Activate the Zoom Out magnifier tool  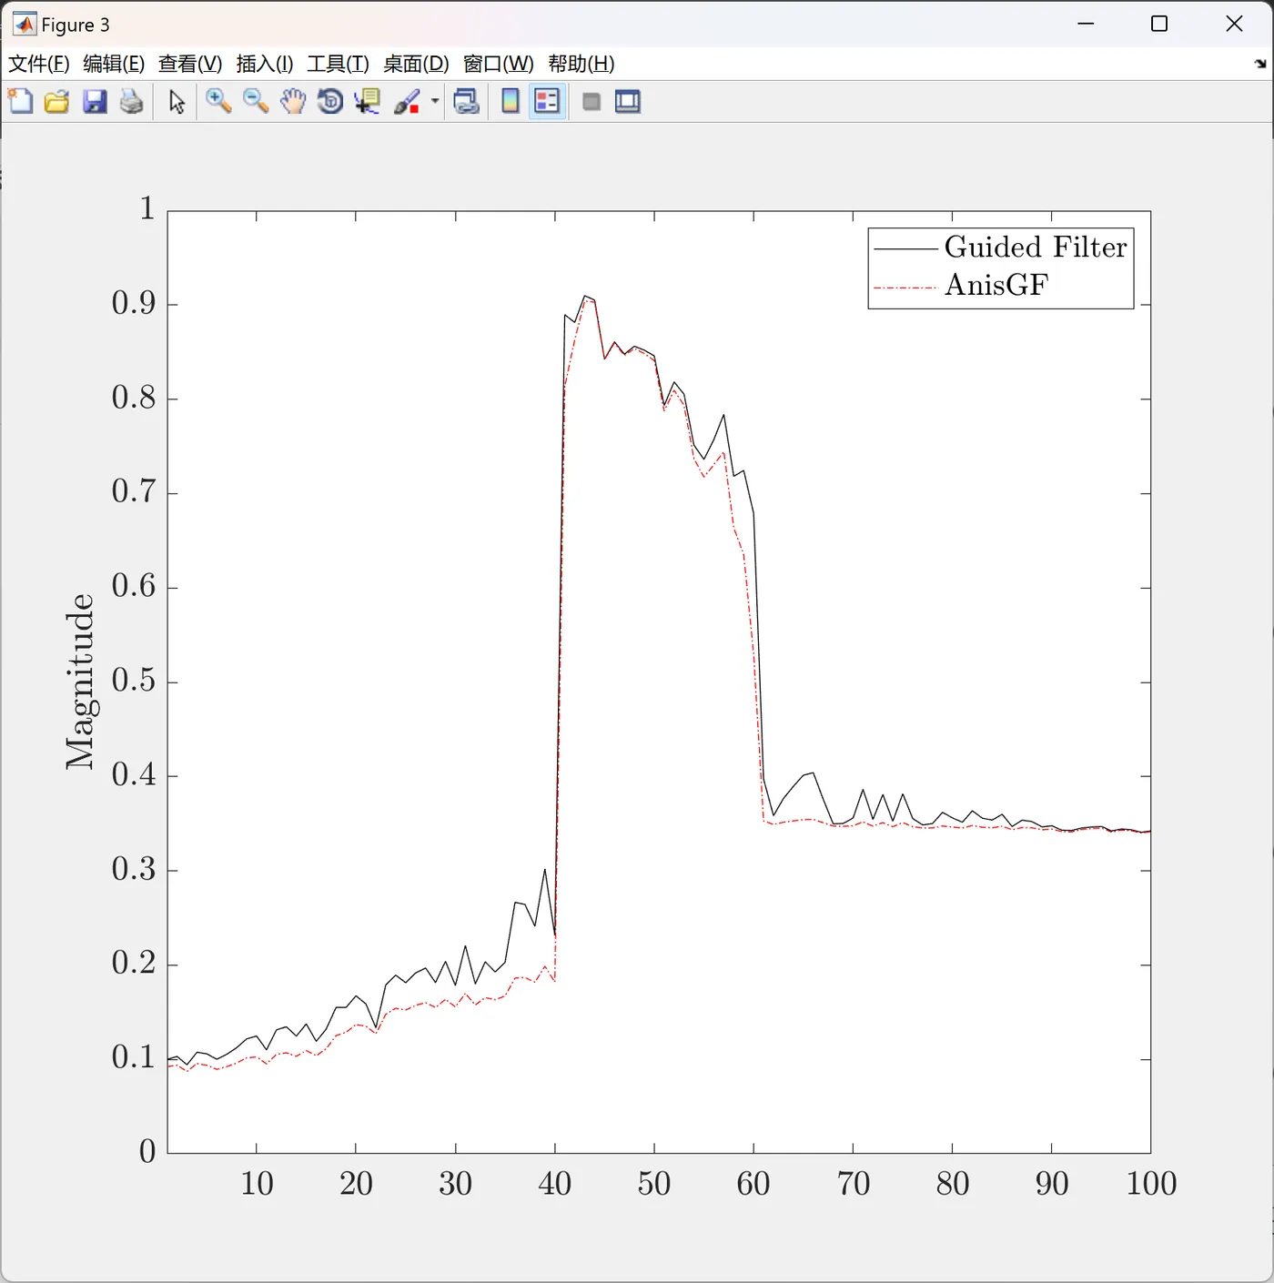coord(256,101)
